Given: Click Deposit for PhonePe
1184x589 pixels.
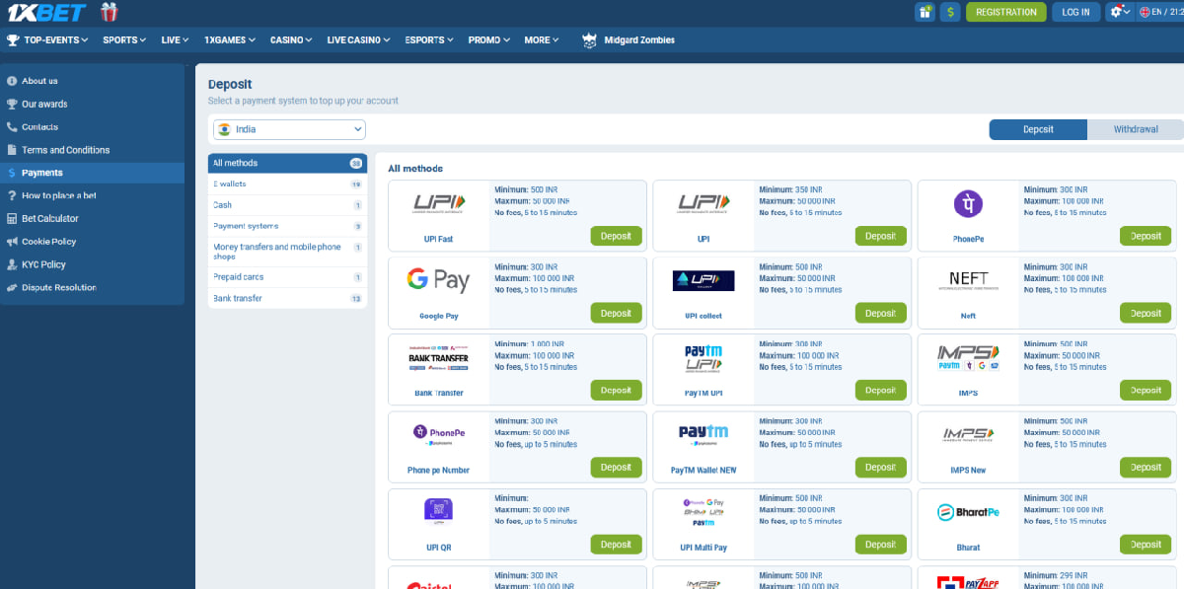Looking at the screenshot, I should (1146, 236).
